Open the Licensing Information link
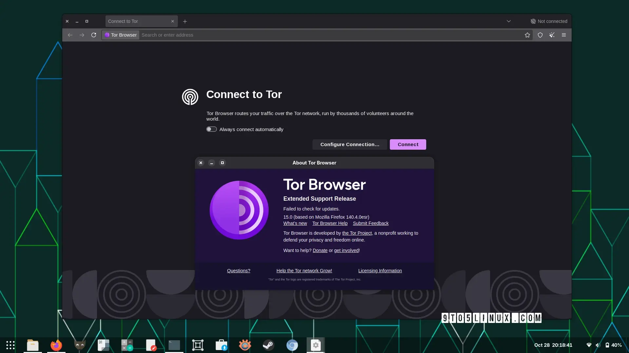 380,271
